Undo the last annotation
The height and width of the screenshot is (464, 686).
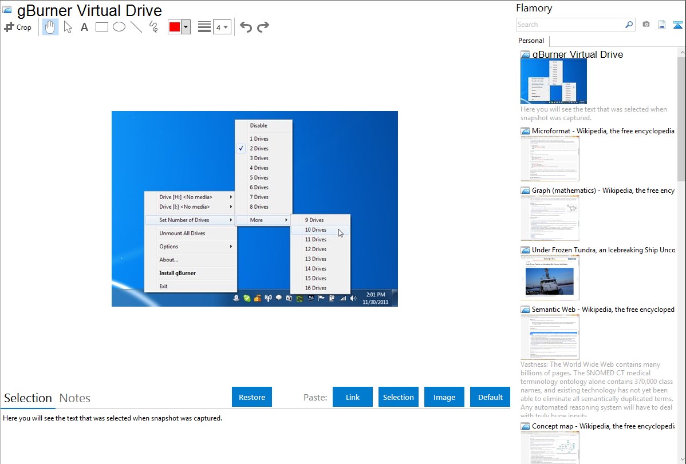(x=246, y=27)
